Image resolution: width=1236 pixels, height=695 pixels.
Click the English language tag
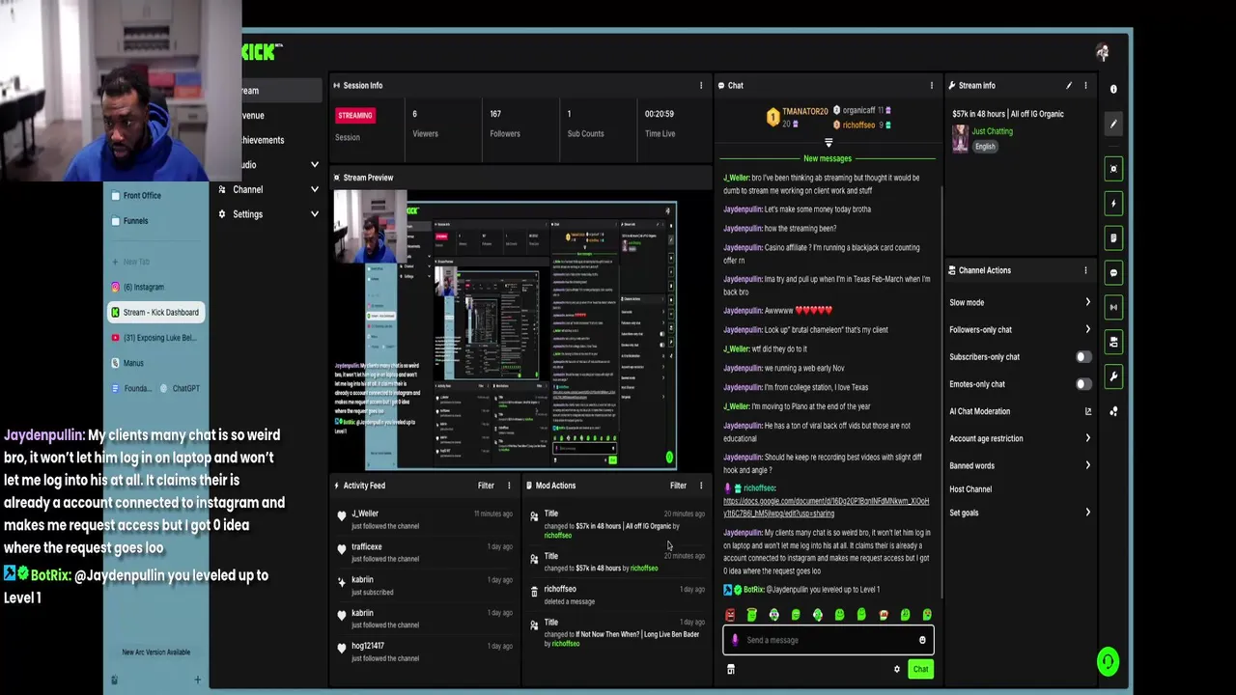[x=985, y=147]
